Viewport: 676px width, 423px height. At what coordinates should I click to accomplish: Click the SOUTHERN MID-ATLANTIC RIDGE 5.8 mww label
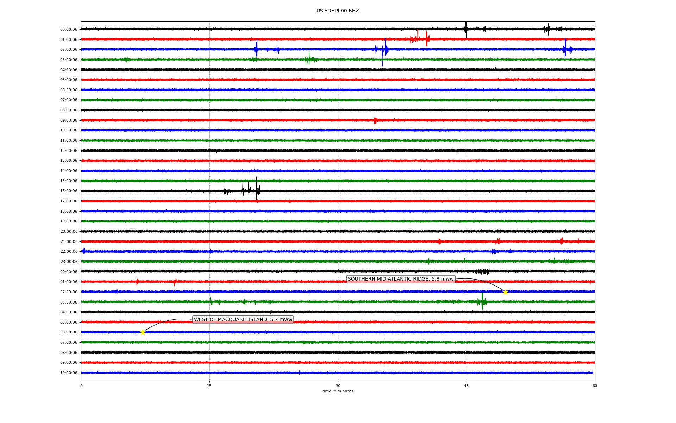click(401, 279)
